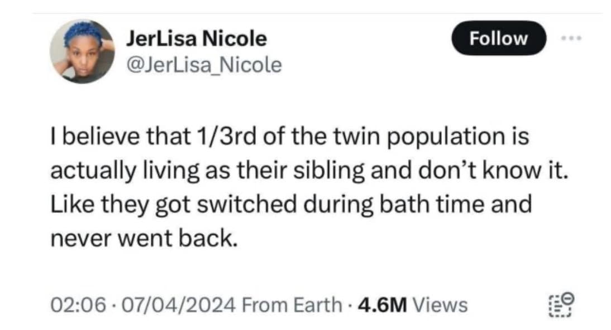Open the JerLisa Nicole display name link
The image size is (611, 330).
point(197,38)
